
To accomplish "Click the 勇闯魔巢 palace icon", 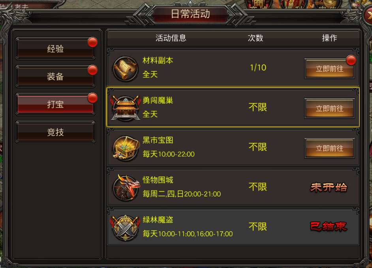I will 126,108.
